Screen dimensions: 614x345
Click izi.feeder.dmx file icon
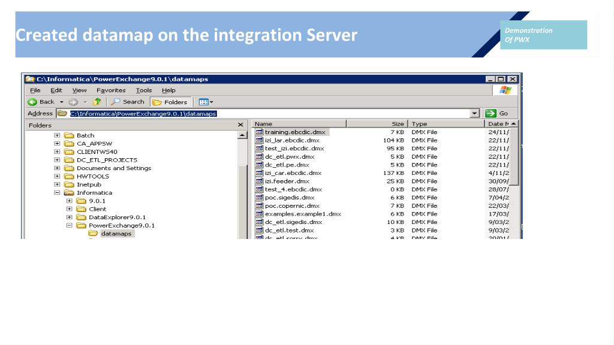(x=259, y=181)
